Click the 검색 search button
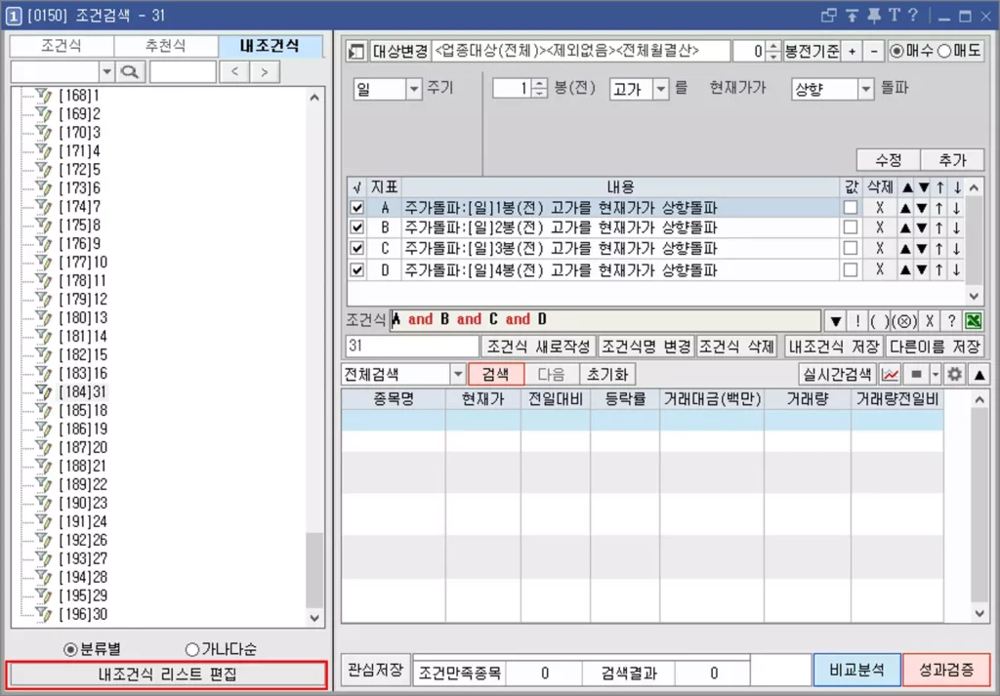The width and height of the screenshot is (1000, 696). coord(495,375)
